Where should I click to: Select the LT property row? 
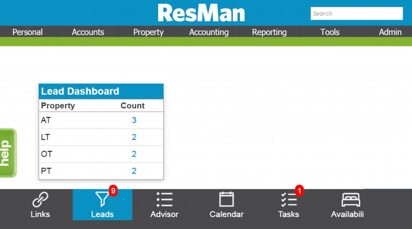[101, 137]
